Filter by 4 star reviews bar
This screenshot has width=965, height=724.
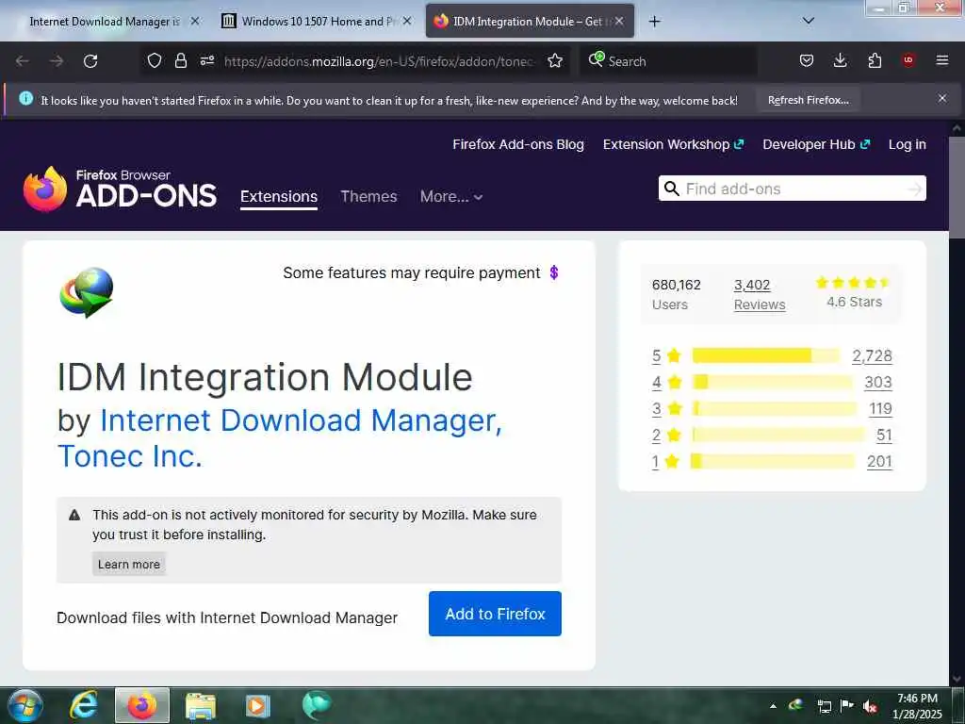click(x=773, y=382)
